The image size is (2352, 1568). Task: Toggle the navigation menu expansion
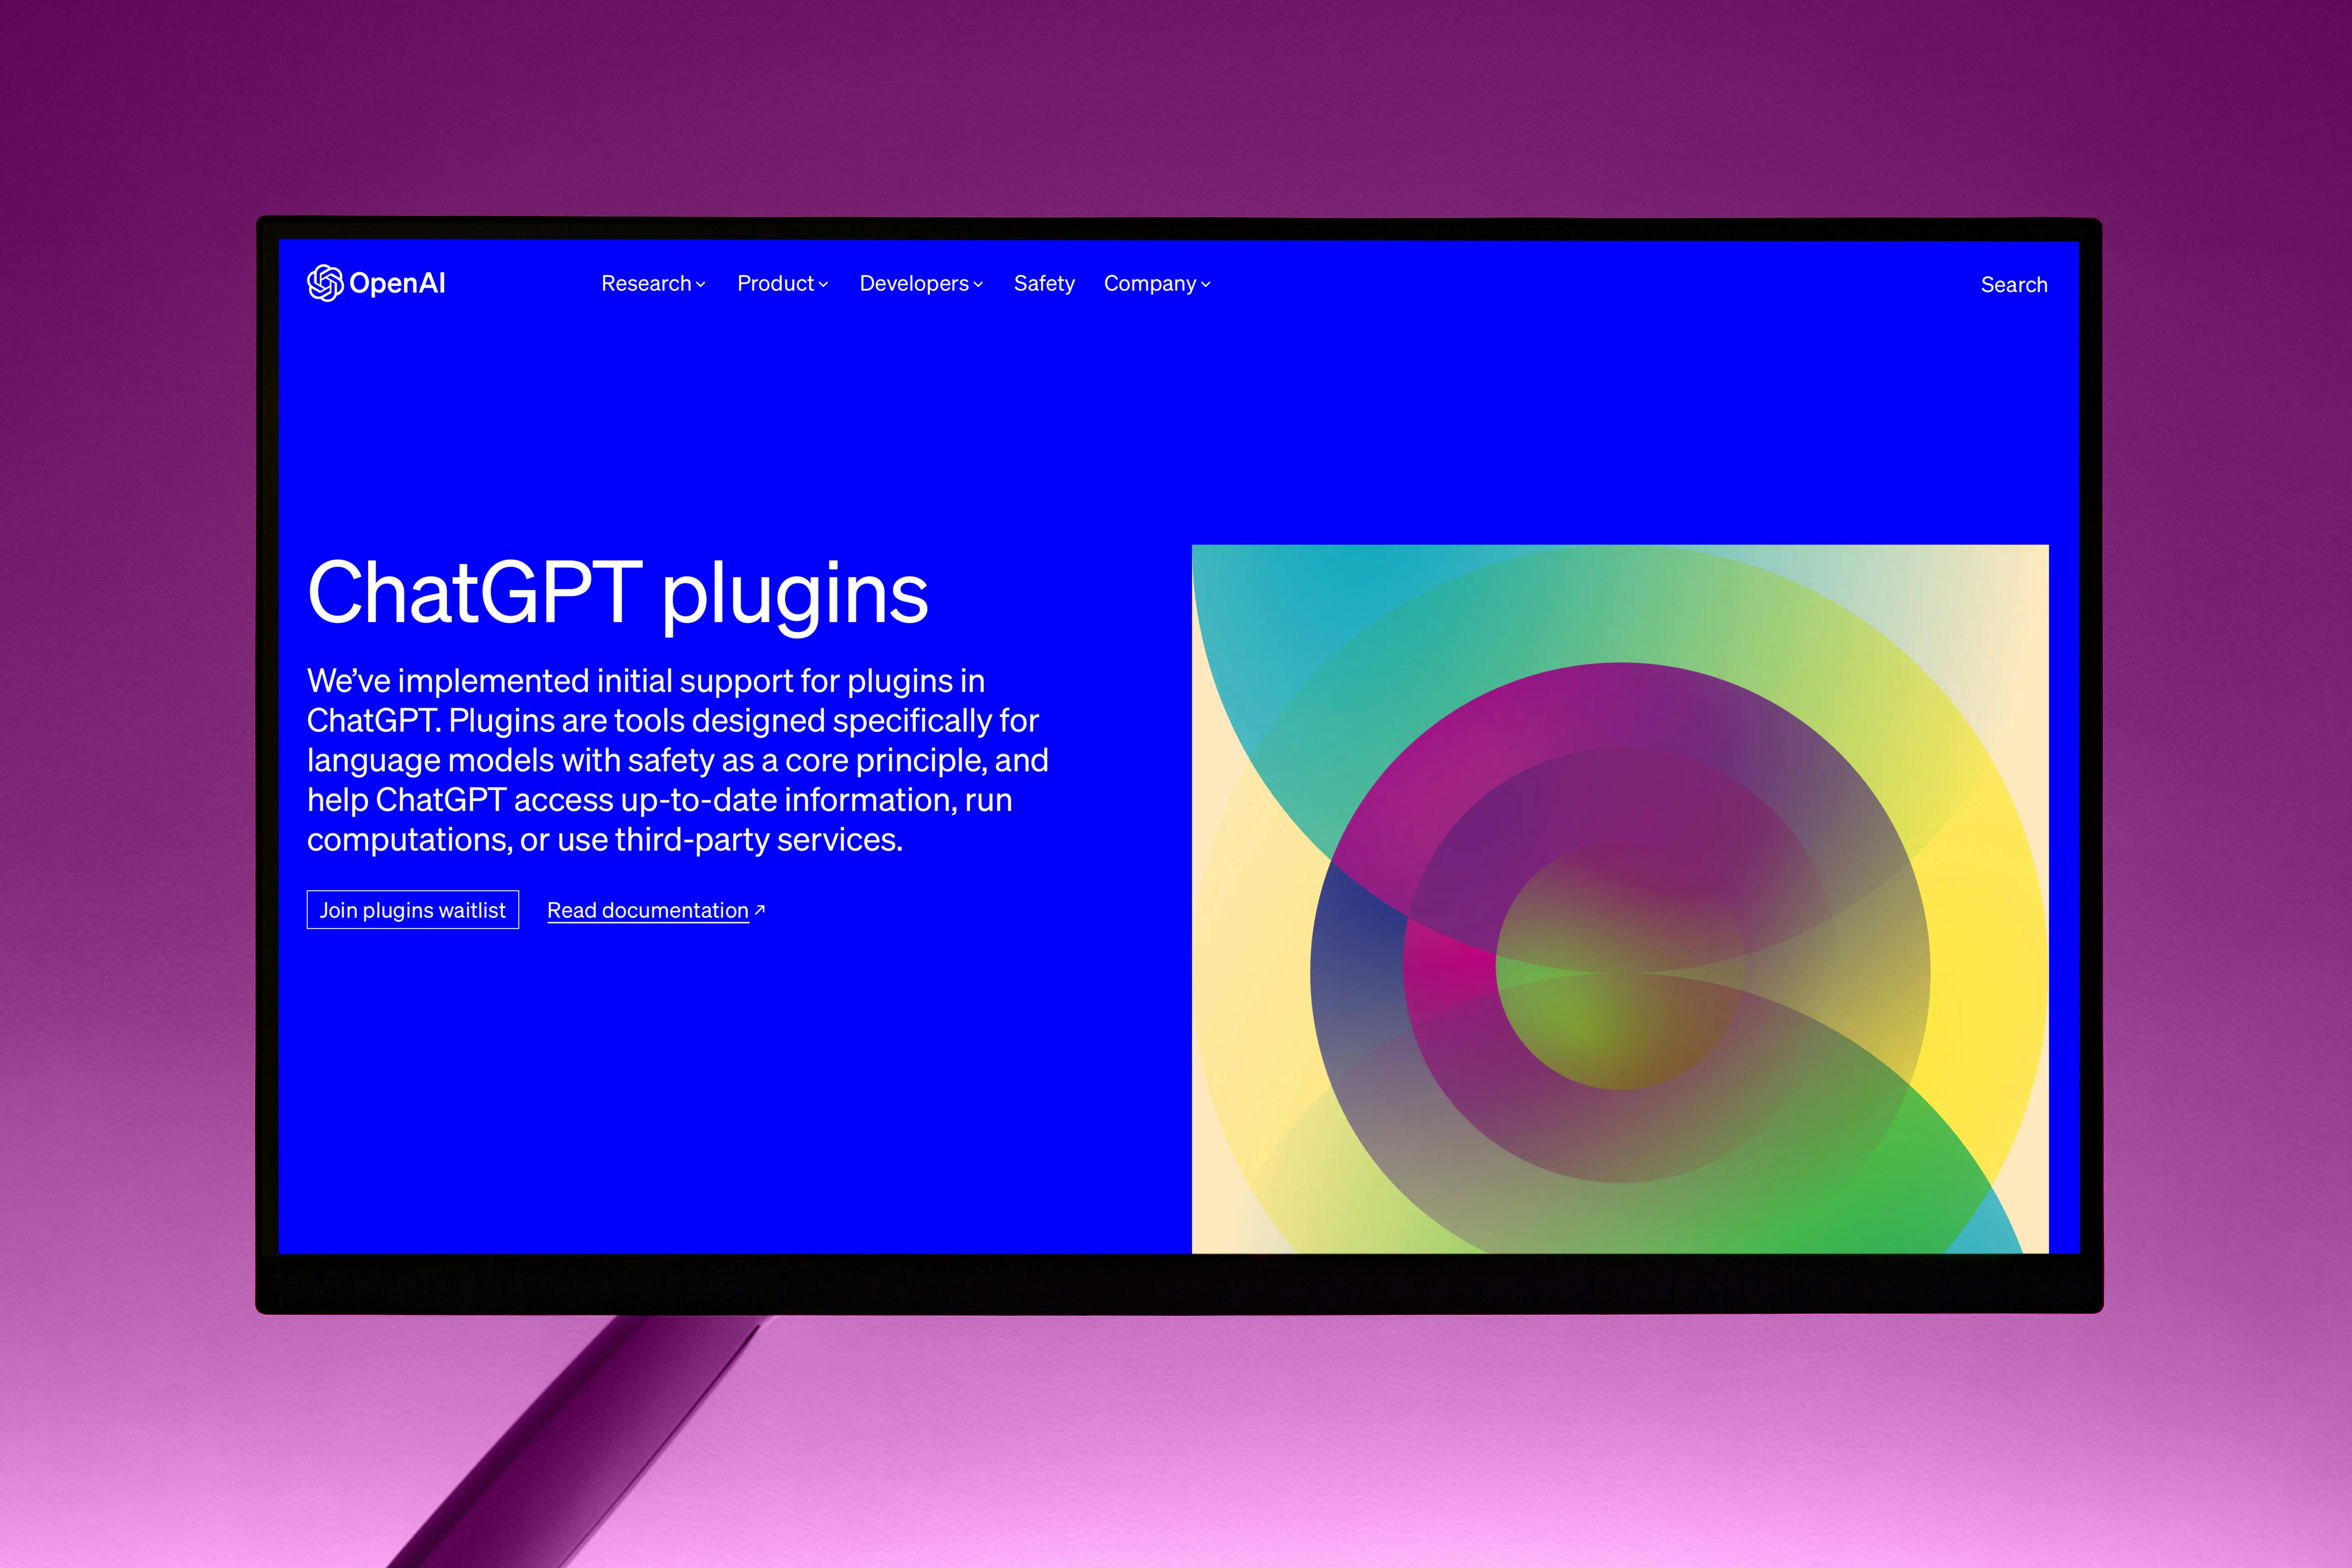tap(649, 284)
